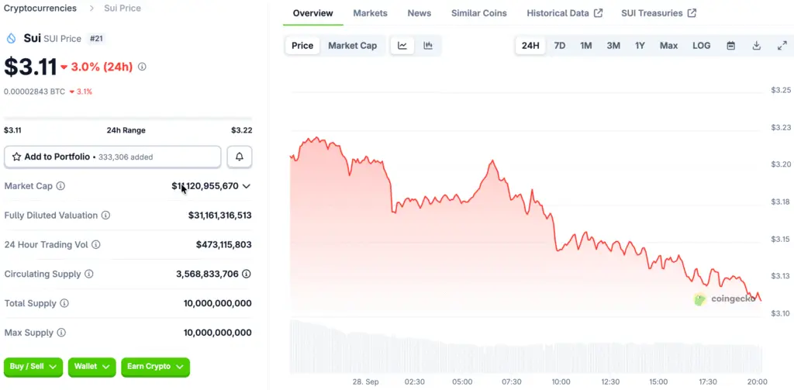Click Add to Portfolio button
Image resolution: width=794 pixels, height=390 pixels.
coord(112,157)
